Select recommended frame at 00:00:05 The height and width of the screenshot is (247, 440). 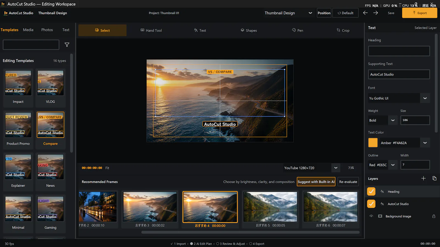270,207
